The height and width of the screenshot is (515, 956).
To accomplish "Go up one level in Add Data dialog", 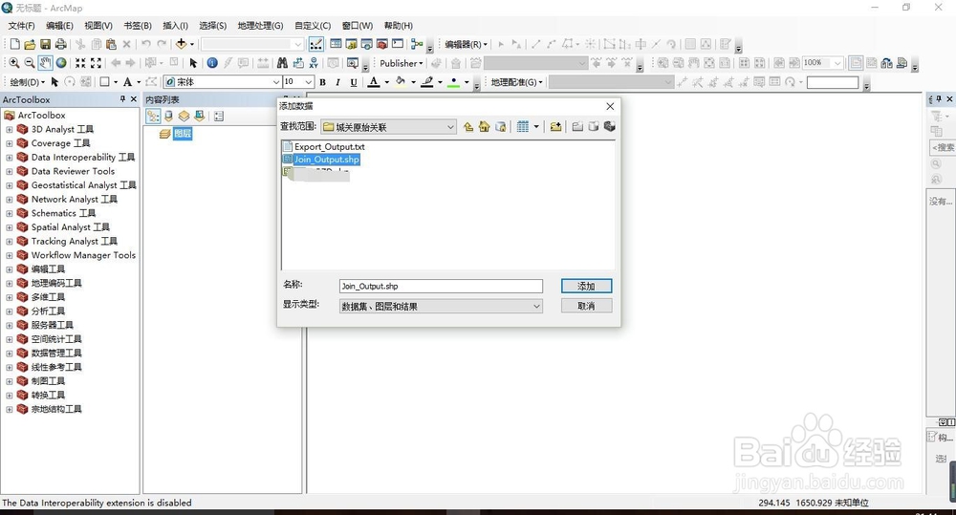I will [468, 127].
